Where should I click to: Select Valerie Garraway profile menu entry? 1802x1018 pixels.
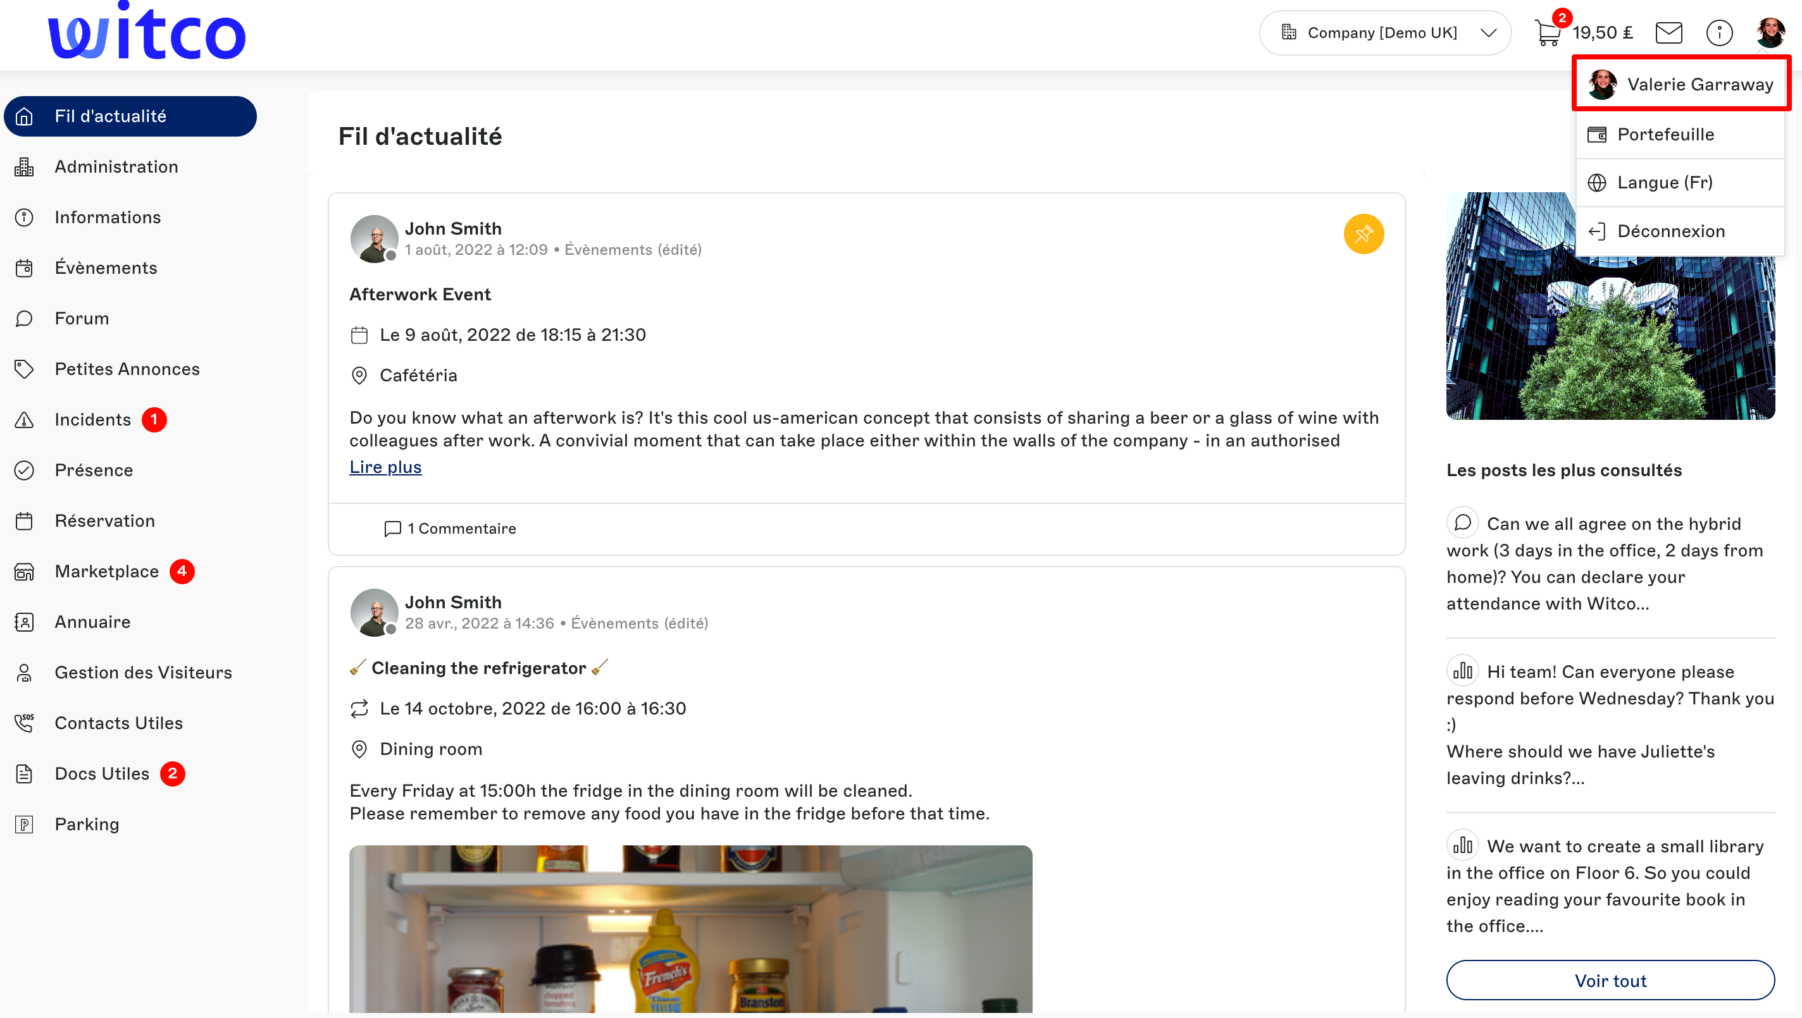pos(1681,85)
